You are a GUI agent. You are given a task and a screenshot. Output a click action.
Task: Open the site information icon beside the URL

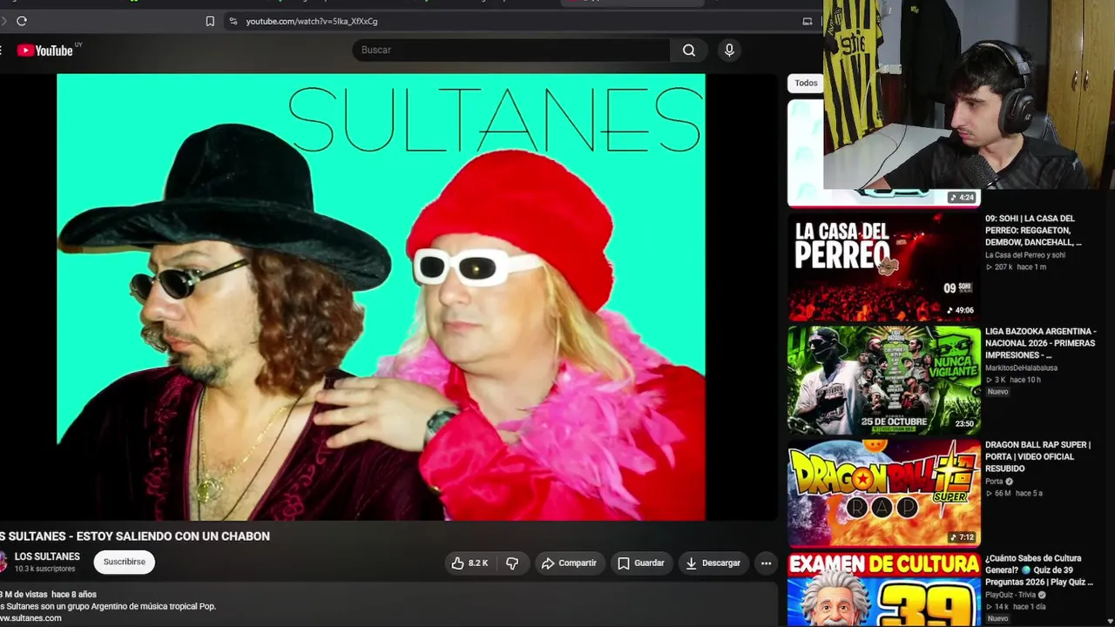coord(233,21)
